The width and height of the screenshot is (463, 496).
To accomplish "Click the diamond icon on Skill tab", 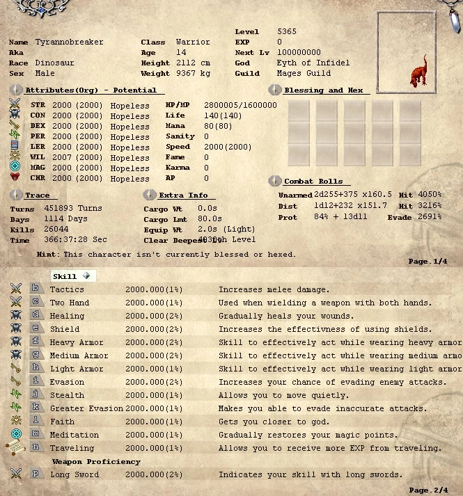I will pos(86,276).
